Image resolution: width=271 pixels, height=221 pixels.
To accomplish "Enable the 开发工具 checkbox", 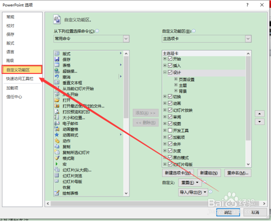I will [x=170, y=130].
